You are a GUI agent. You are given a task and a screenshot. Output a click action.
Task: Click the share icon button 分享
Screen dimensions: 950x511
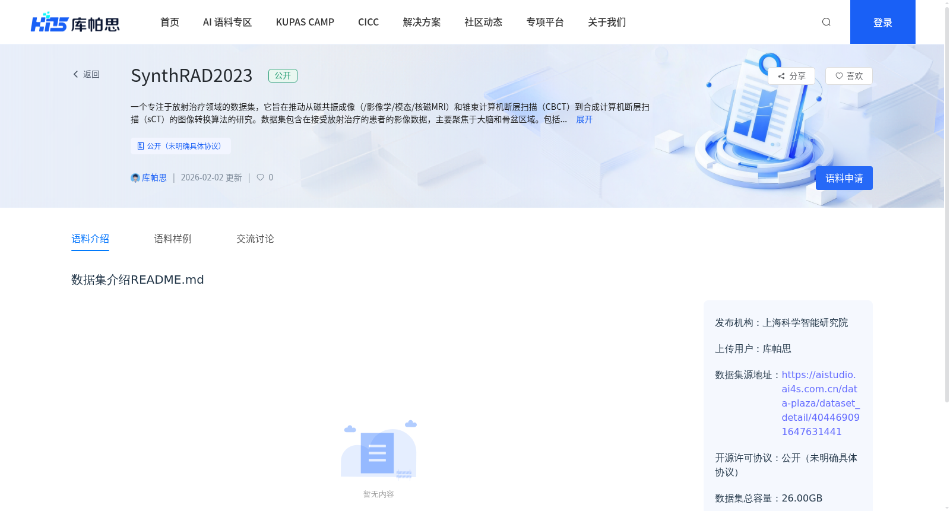coord(791,76)
